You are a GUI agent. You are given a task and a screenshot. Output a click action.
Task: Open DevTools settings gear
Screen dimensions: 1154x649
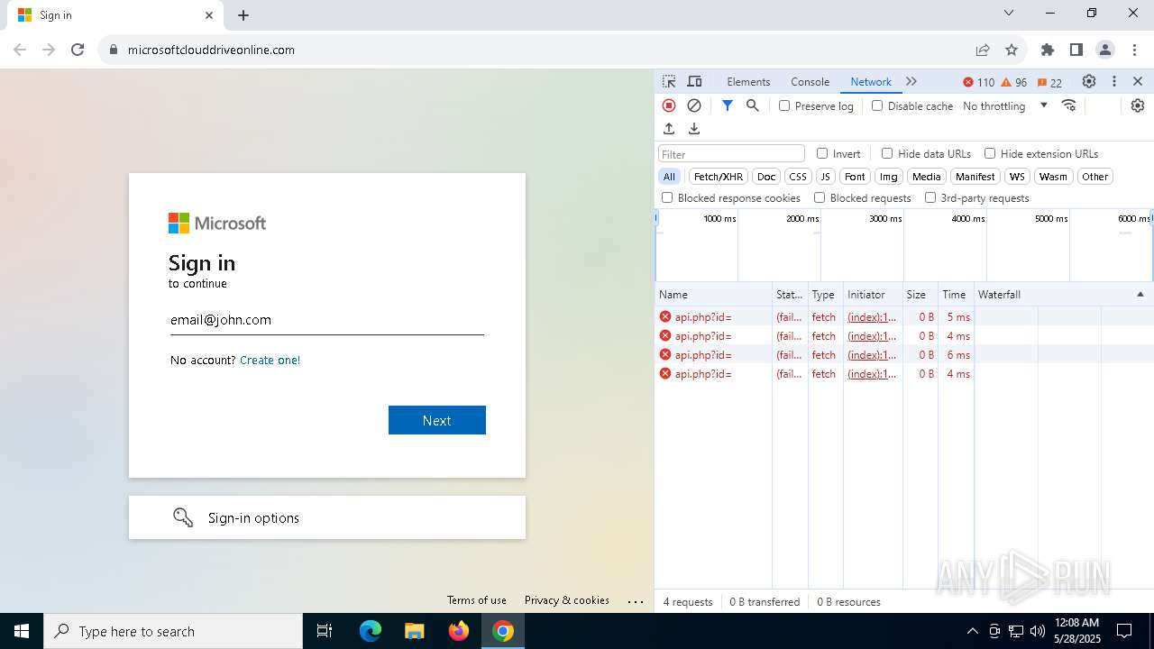1089,81
